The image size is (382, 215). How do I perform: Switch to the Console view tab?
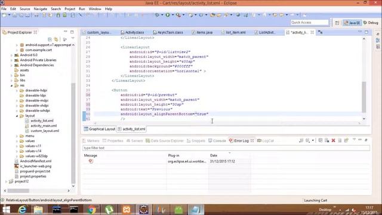coord(217,141)
